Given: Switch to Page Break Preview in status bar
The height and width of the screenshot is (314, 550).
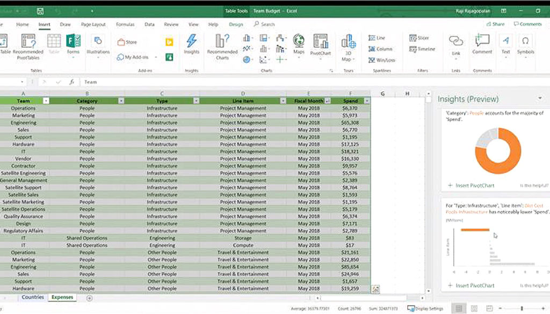Looking at the screenshot, I should tap(489, 309).
